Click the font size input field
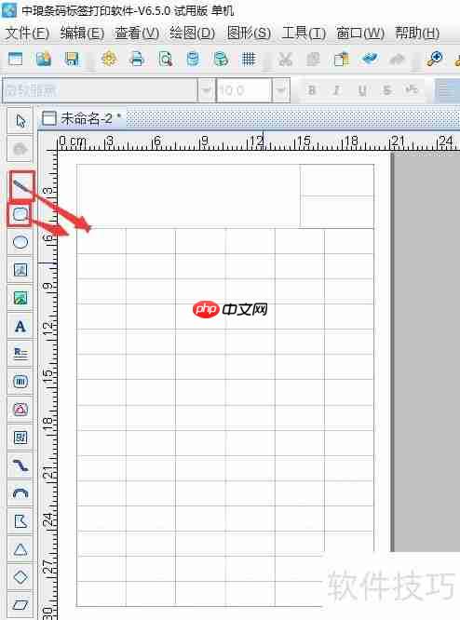 tap(244, 90)
